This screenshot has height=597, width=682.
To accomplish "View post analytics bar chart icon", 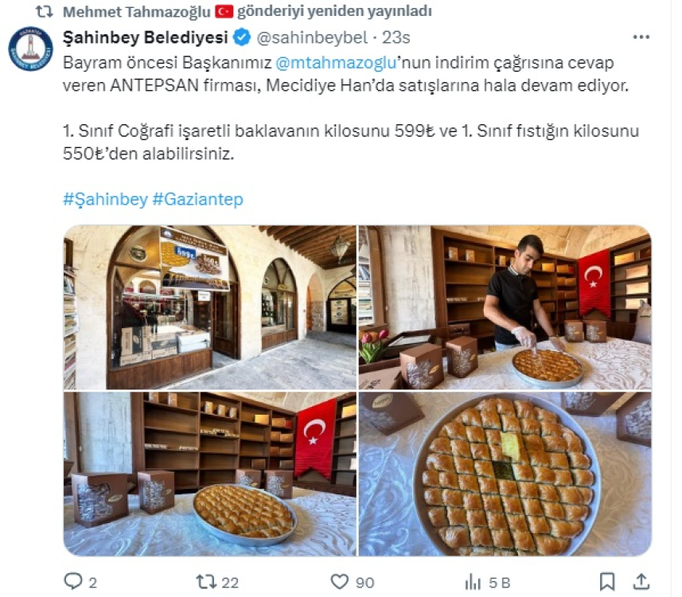I will [473, 582].
